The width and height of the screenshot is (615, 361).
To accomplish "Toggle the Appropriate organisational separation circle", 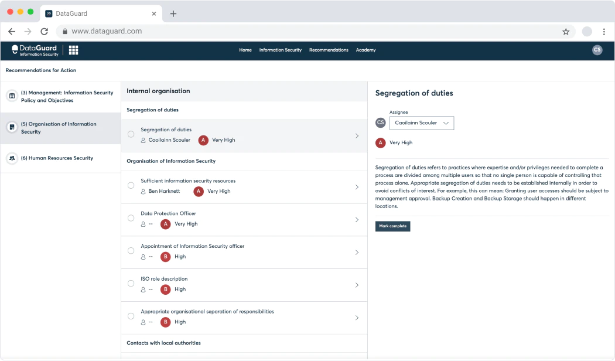I will [131, 316].
